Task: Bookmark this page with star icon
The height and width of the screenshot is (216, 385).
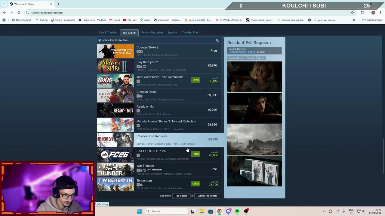Action: pyautogui.click(x=353, y=13)
